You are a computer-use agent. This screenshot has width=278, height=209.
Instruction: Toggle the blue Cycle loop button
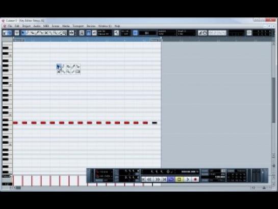(x=171, y=179)
